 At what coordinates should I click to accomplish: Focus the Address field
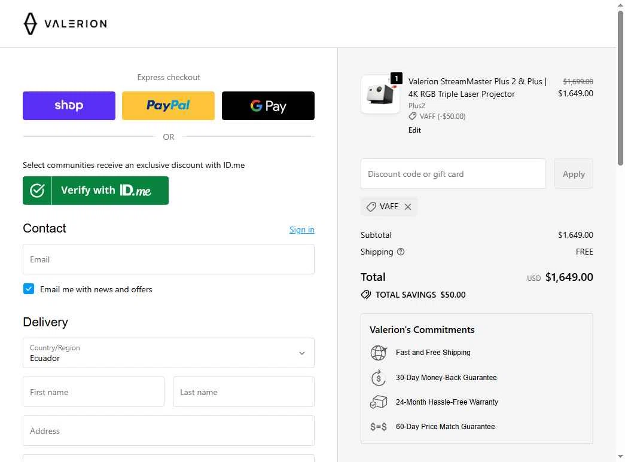tap(169, 430)
